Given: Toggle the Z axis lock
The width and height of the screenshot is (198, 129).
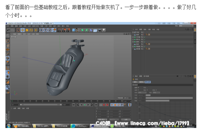Looking at the screenshot, I should pyautogui.click(x=50, y=30).
